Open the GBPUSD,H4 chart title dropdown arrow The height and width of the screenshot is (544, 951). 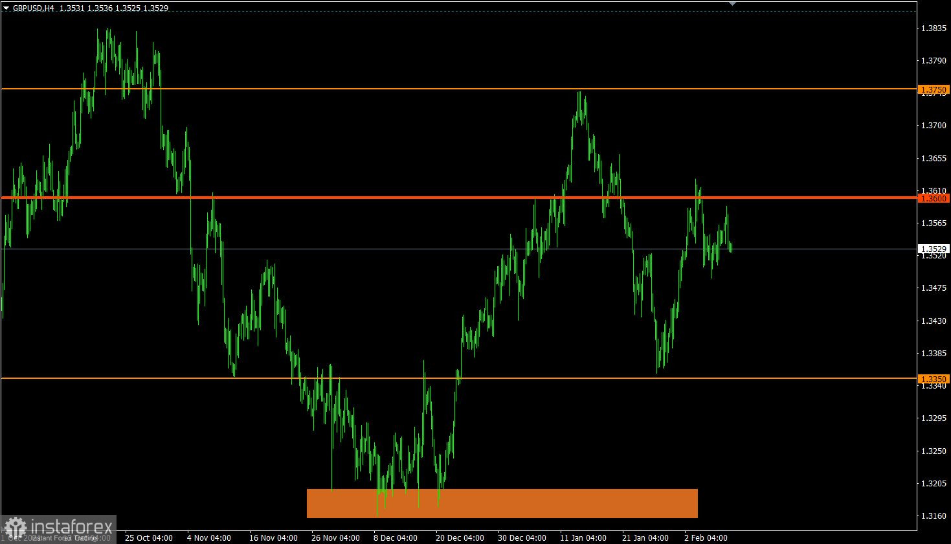(x=6, y=8)
